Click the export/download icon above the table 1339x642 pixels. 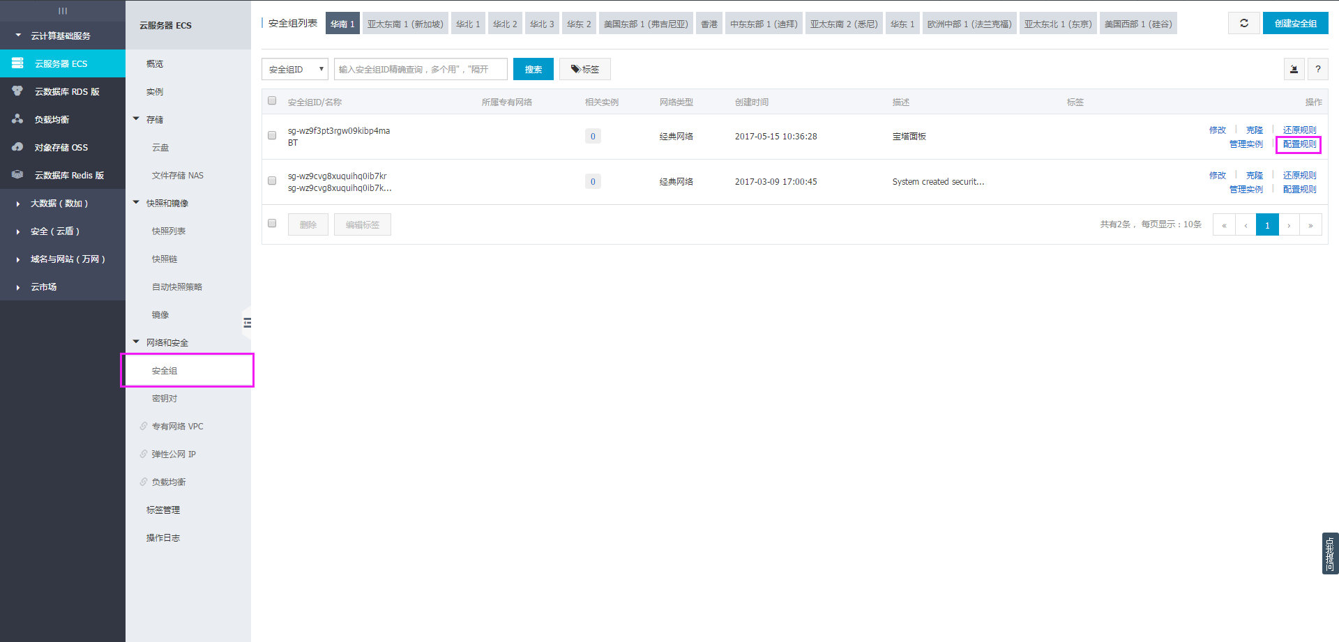click(x=1294, y=69)
